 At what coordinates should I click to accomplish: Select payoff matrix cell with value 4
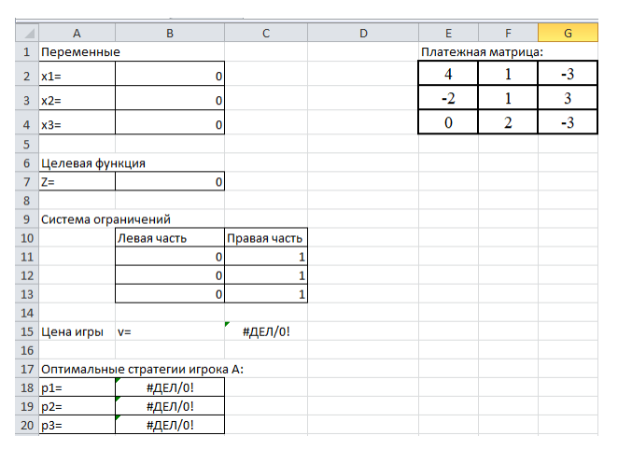coord(448,74)
